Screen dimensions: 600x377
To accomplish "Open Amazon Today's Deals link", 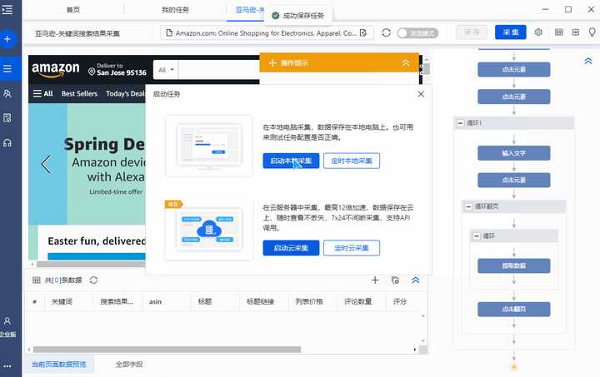I will pyautogui.click(x=125, y=93).
